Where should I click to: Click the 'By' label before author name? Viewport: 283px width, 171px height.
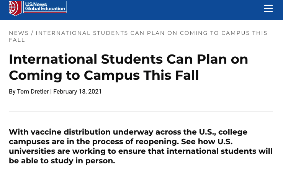12,92
